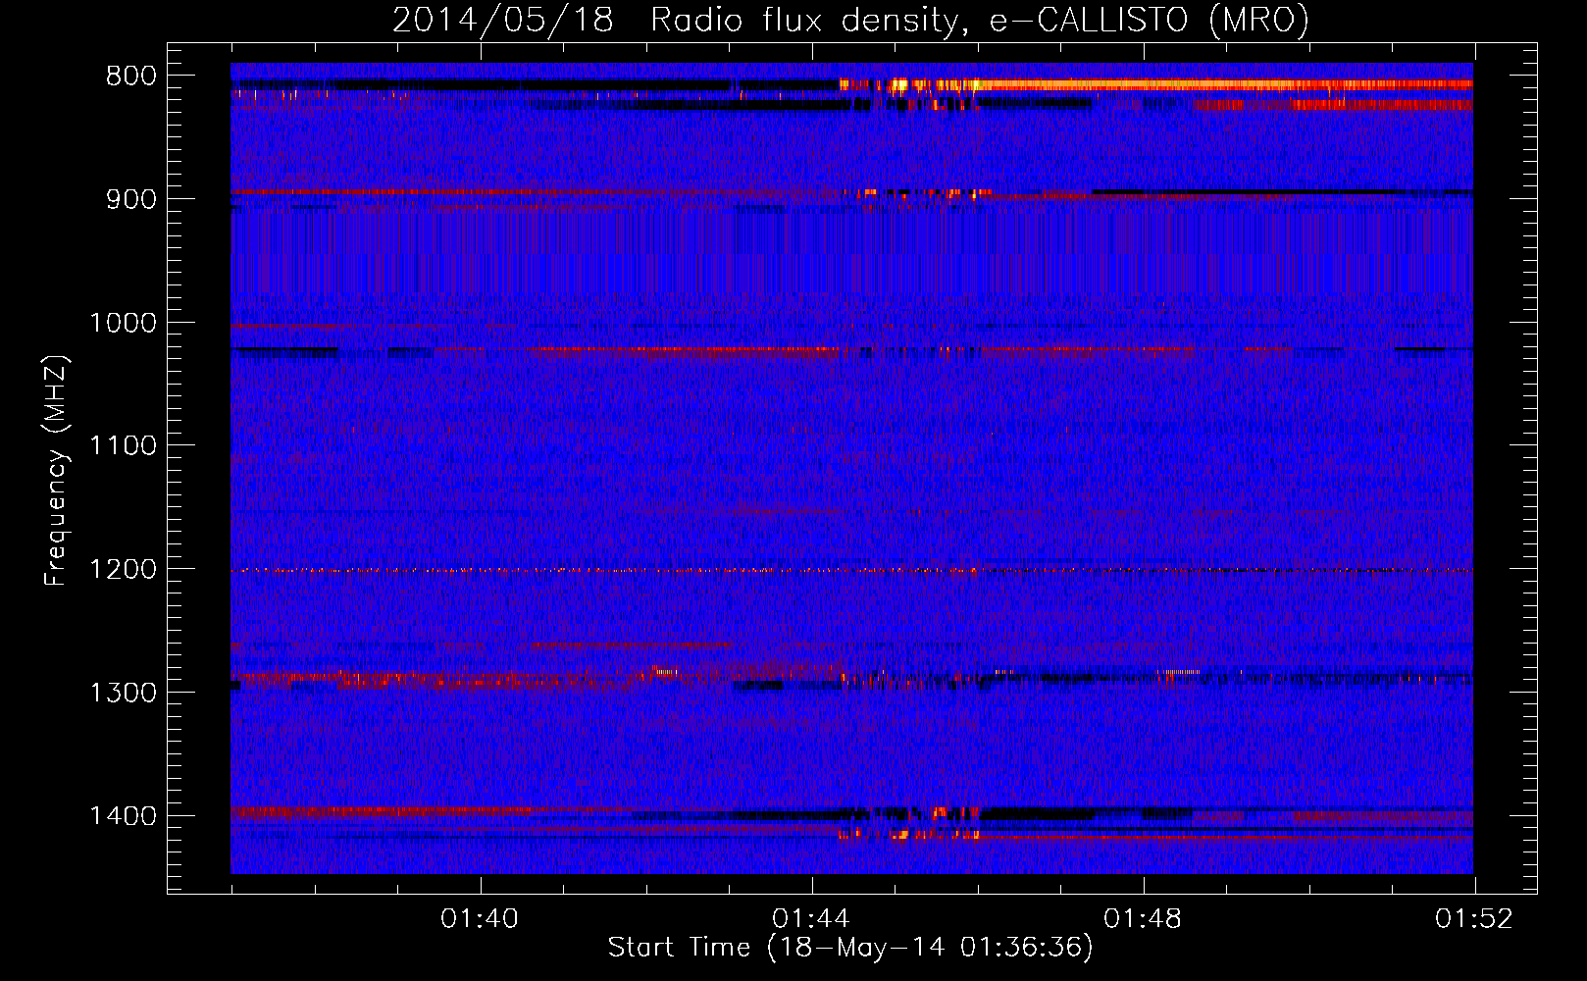Click the '800' frequency tick label
This screenshot has height=981, width=1587.
(131, 77)
